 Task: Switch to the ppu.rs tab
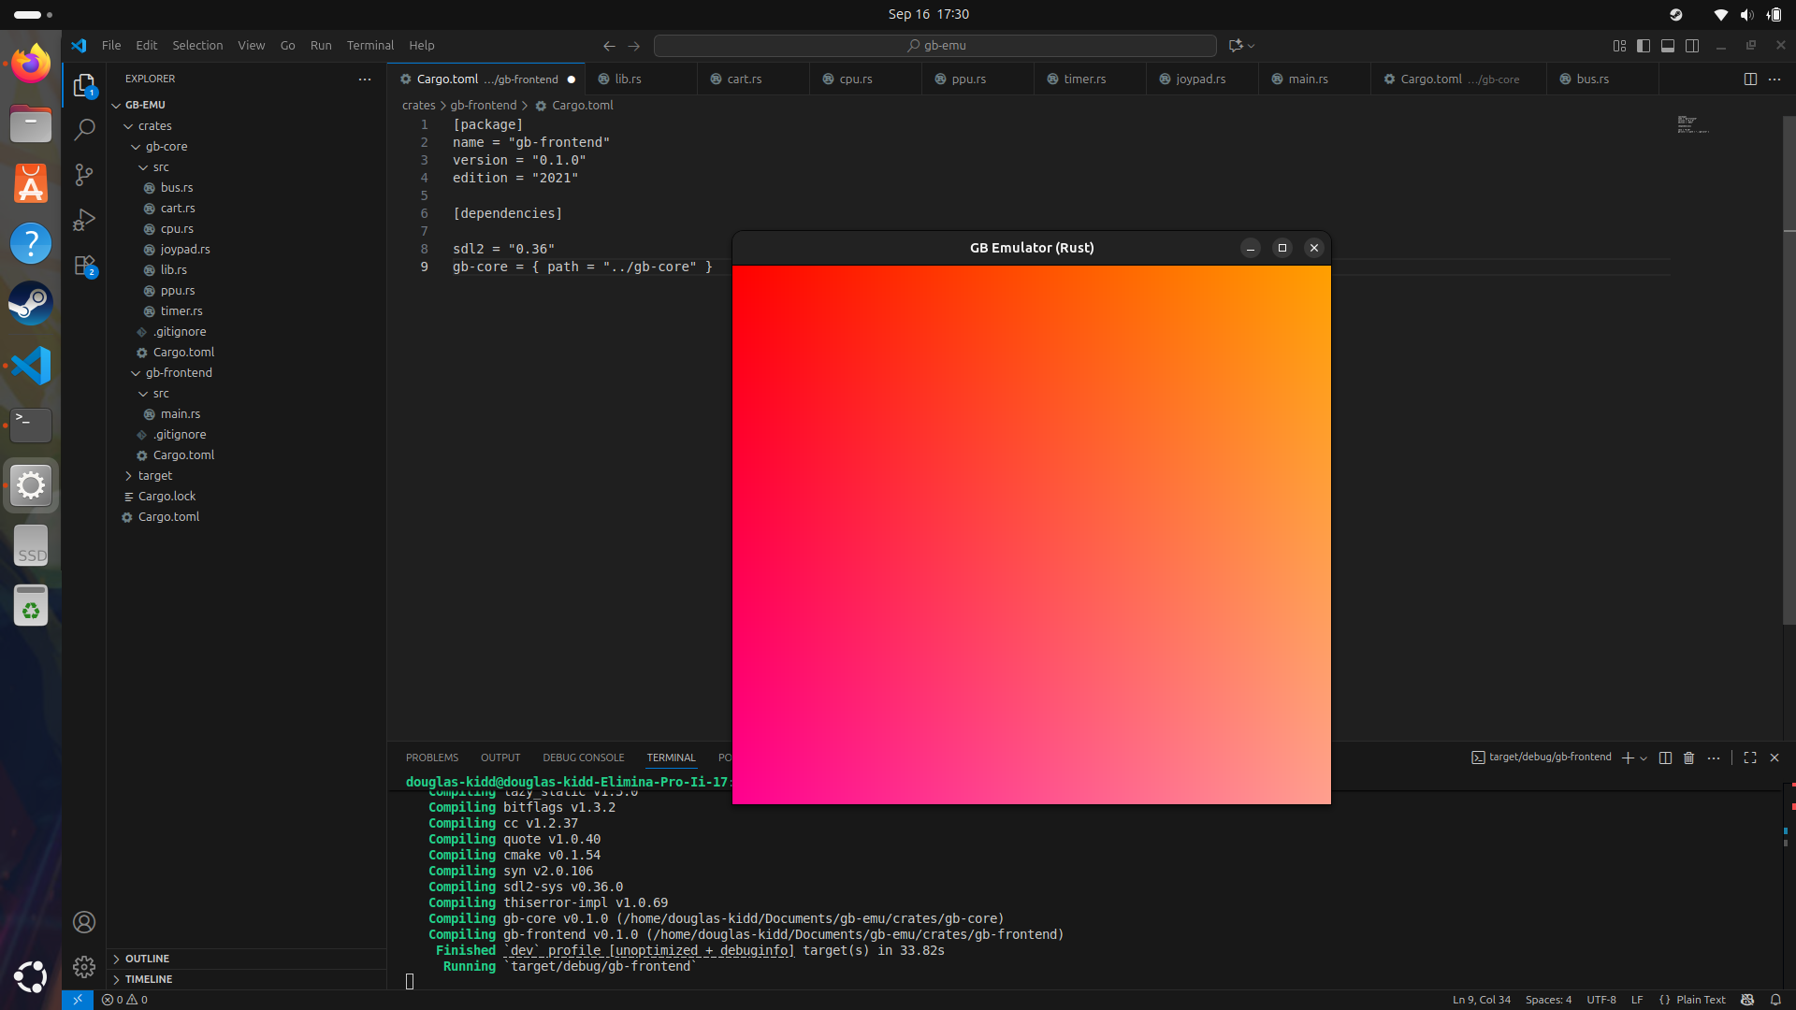pos(968,79)
